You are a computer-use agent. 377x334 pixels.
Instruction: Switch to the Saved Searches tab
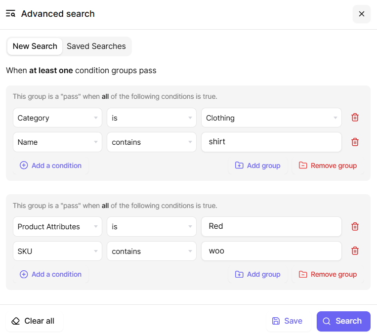coord(96,46)
